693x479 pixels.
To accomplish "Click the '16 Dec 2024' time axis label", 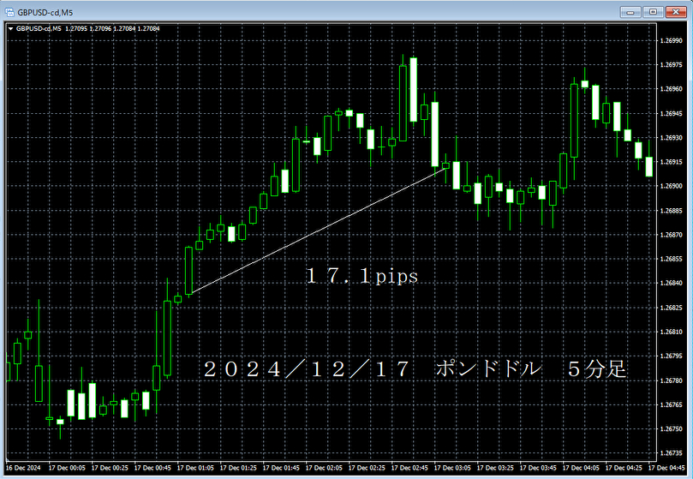I will [x=23, y=468].
